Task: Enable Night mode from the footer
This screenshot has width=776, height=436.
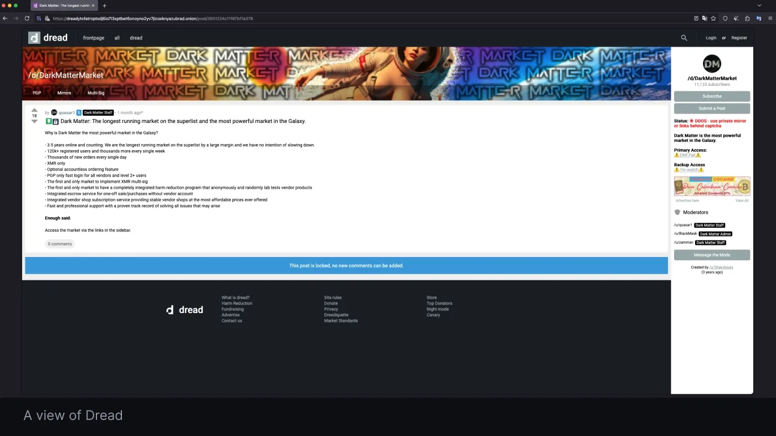Action: [438, 309]
